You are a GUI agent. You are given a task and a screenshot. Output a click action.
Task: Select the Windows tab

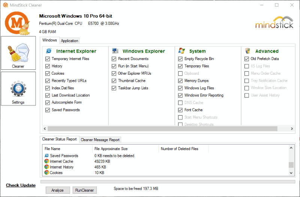pos(49,40)
